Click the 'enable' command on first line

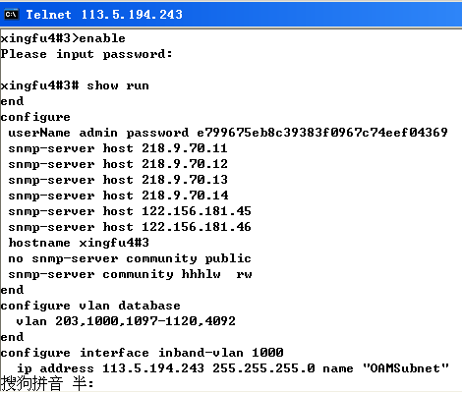[102, 38]
